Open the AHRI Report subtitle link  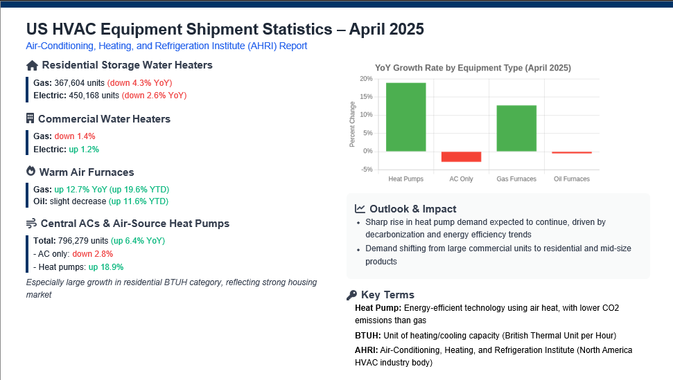pyautogui.click(x=166, y=46)
